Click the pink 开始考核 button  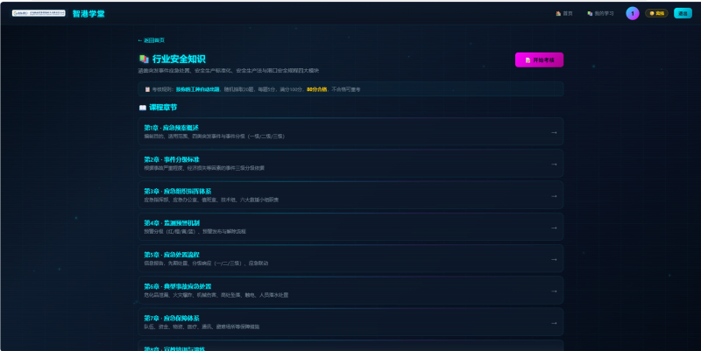tap(539, 60)
